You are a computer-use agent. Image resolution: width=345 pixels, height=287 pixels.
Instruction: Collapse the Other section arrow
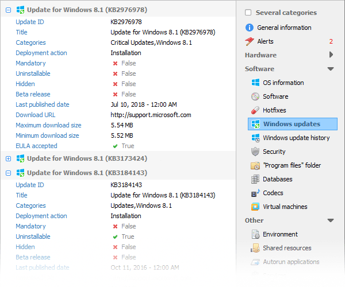coord(331,220)
